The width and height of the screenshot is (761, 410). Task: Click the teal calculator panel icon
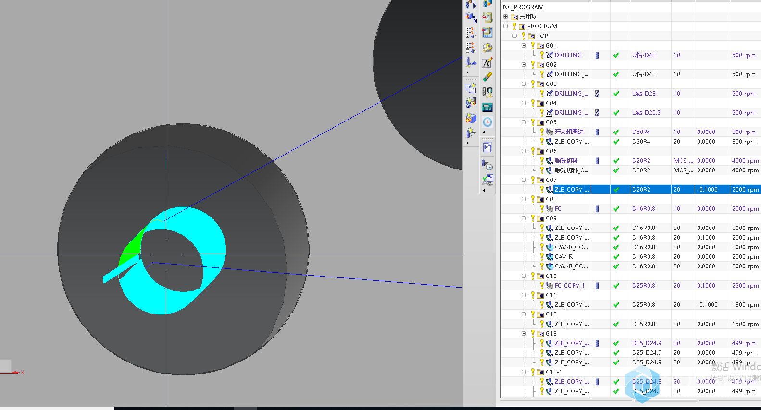click(x=487, y=107)
